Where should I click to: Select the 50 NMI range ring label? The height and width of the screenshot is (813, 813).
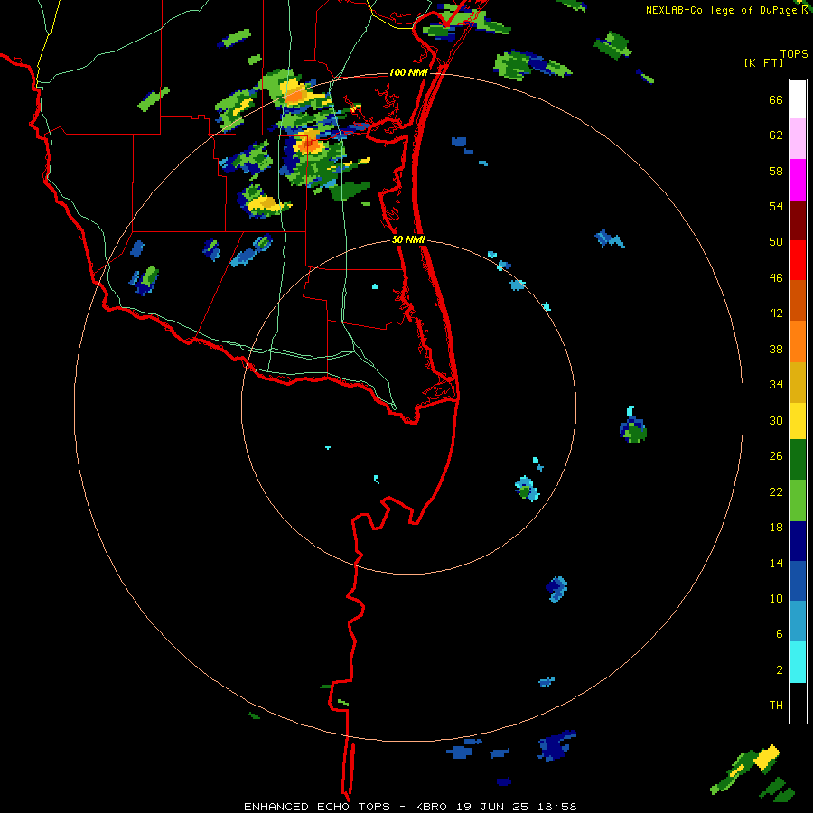click(x=408, y=239)
